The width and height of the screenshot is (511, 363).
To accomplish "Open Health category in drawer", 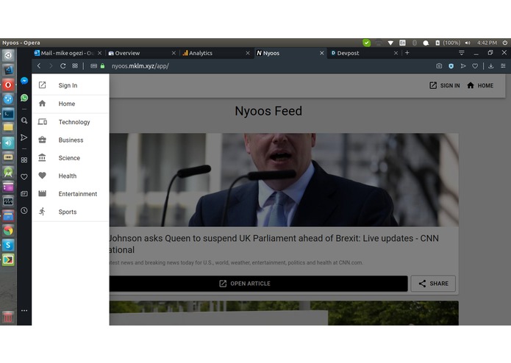I will pyautogui.click(x=71, y=176).
